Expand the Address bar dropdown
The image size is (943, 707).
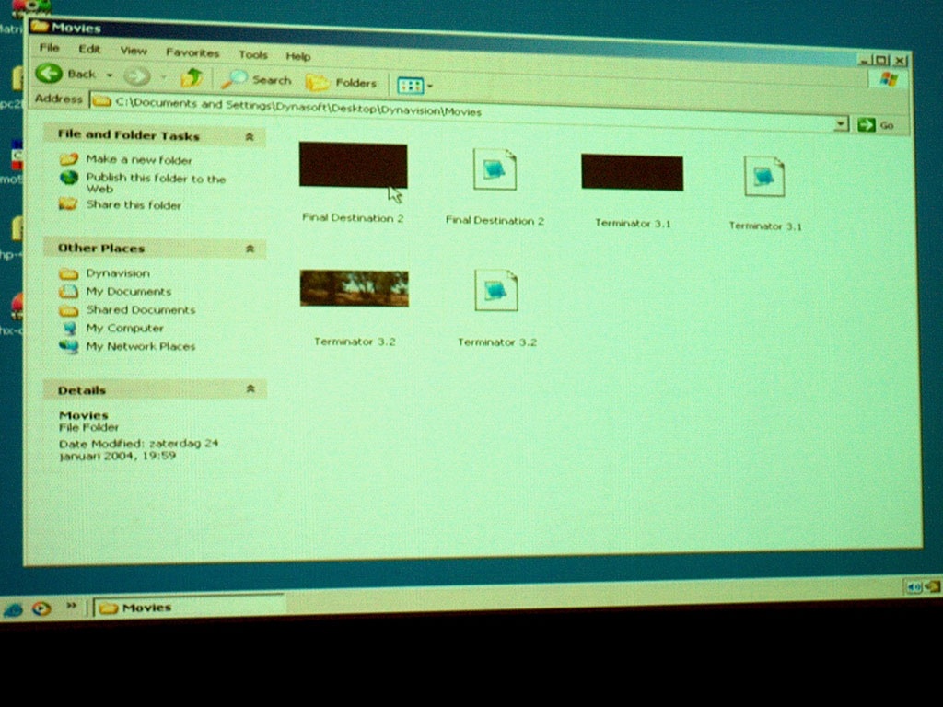click(x=842, y=124)
